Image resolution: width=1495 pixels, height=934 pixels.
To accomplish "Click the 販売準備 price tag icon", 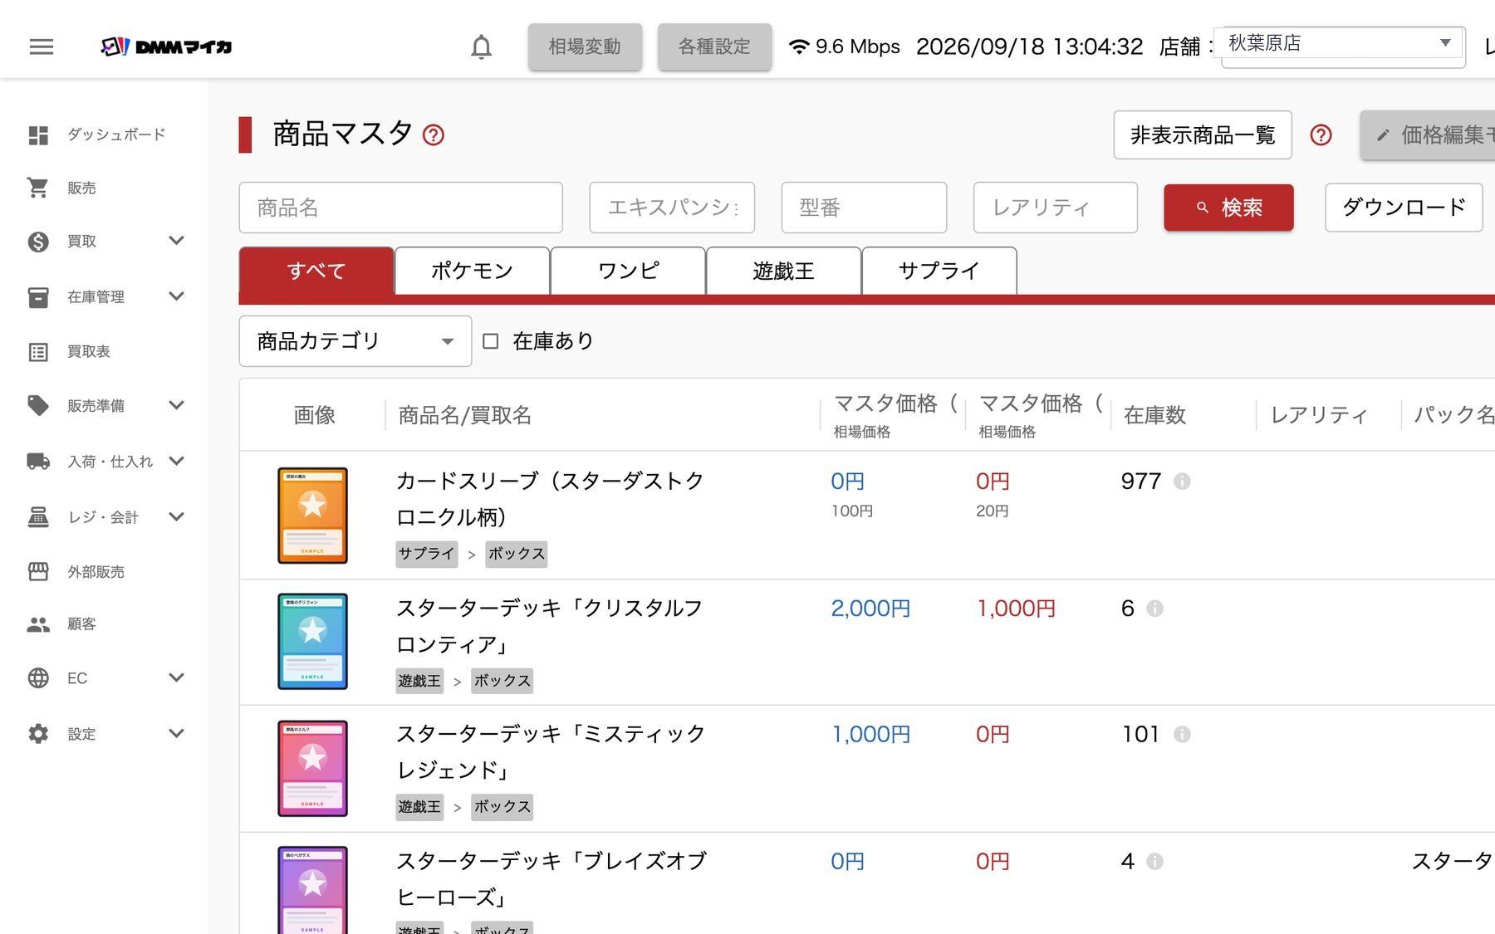I will 38,405.
